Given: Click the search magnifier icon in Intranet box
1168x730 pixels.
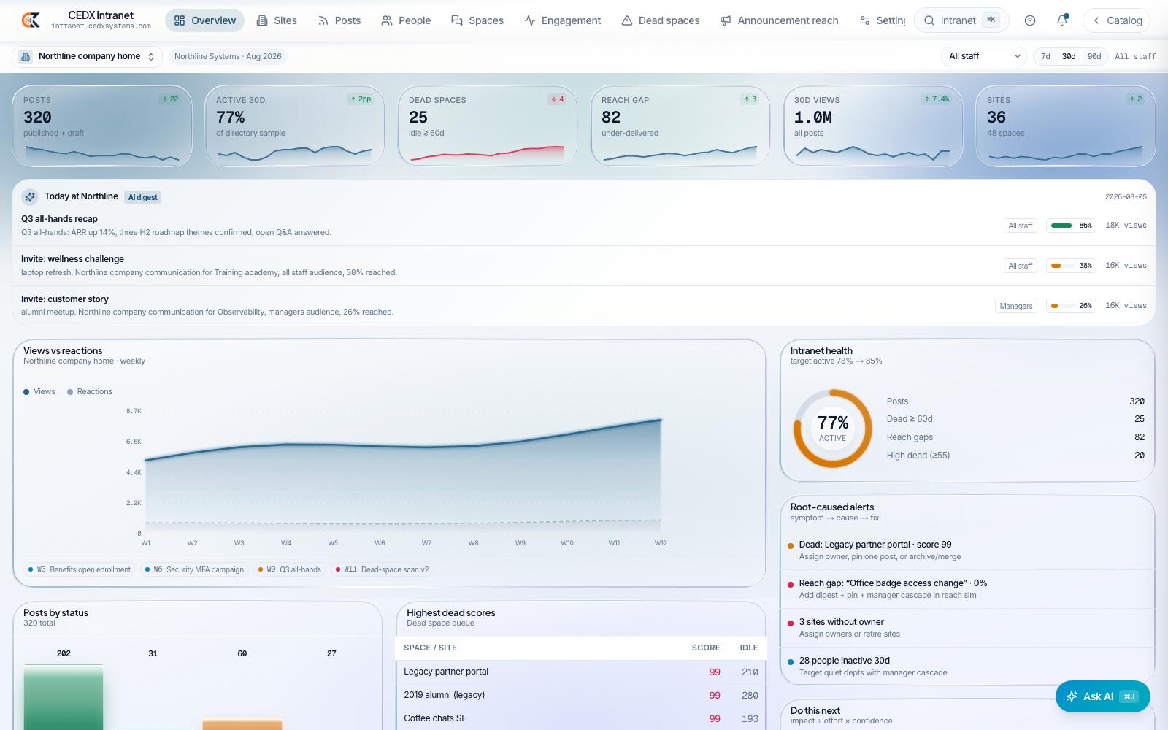Looking at the screenshot, I should (x=929, y=20).
